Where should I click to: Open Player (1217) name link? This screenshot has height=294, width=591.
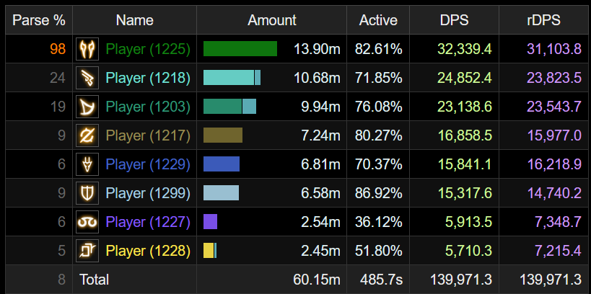(148, 135)
